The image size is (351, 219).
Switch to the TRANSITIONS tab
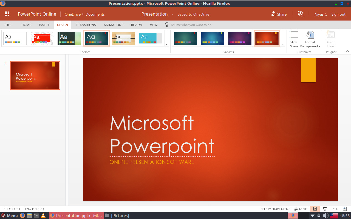click(86, 25)
